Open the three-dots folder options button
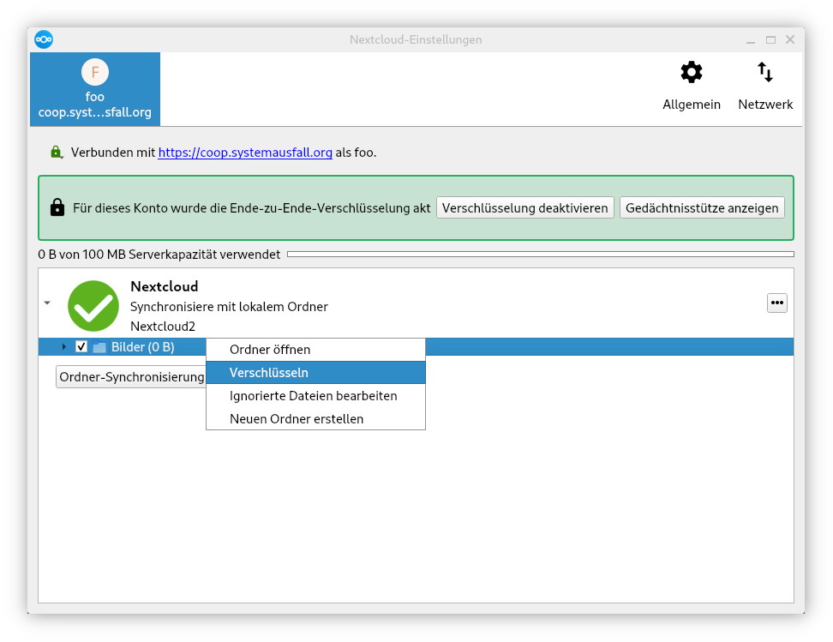This screenshot has width=833, height=642. pyautogui.click(x=776, y=303)
